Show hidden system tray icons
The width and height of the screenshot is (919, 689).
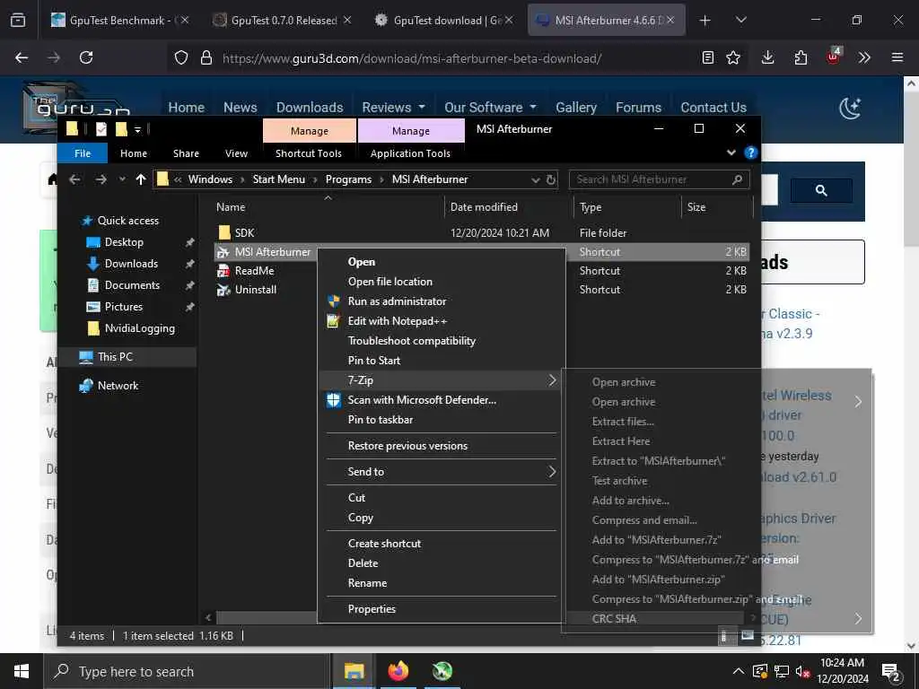point(739,671)
